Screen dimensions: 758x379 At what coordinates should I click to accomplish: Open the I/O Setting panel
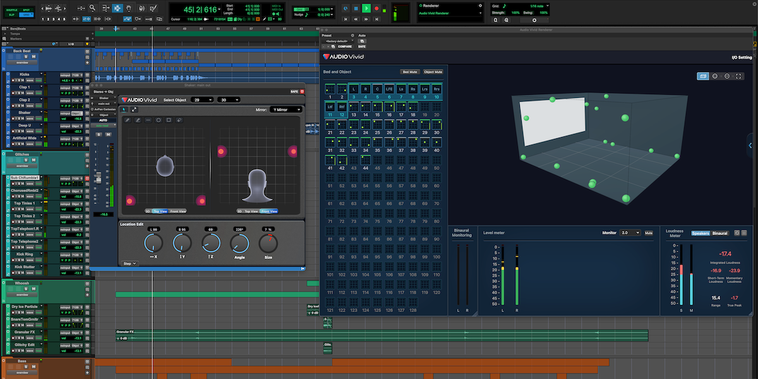[x=742, y=57]
